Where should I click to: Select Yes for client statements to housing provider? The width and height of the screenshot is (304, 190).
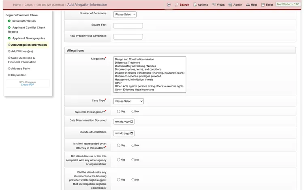pyautogui.click(x=118, y=180)
